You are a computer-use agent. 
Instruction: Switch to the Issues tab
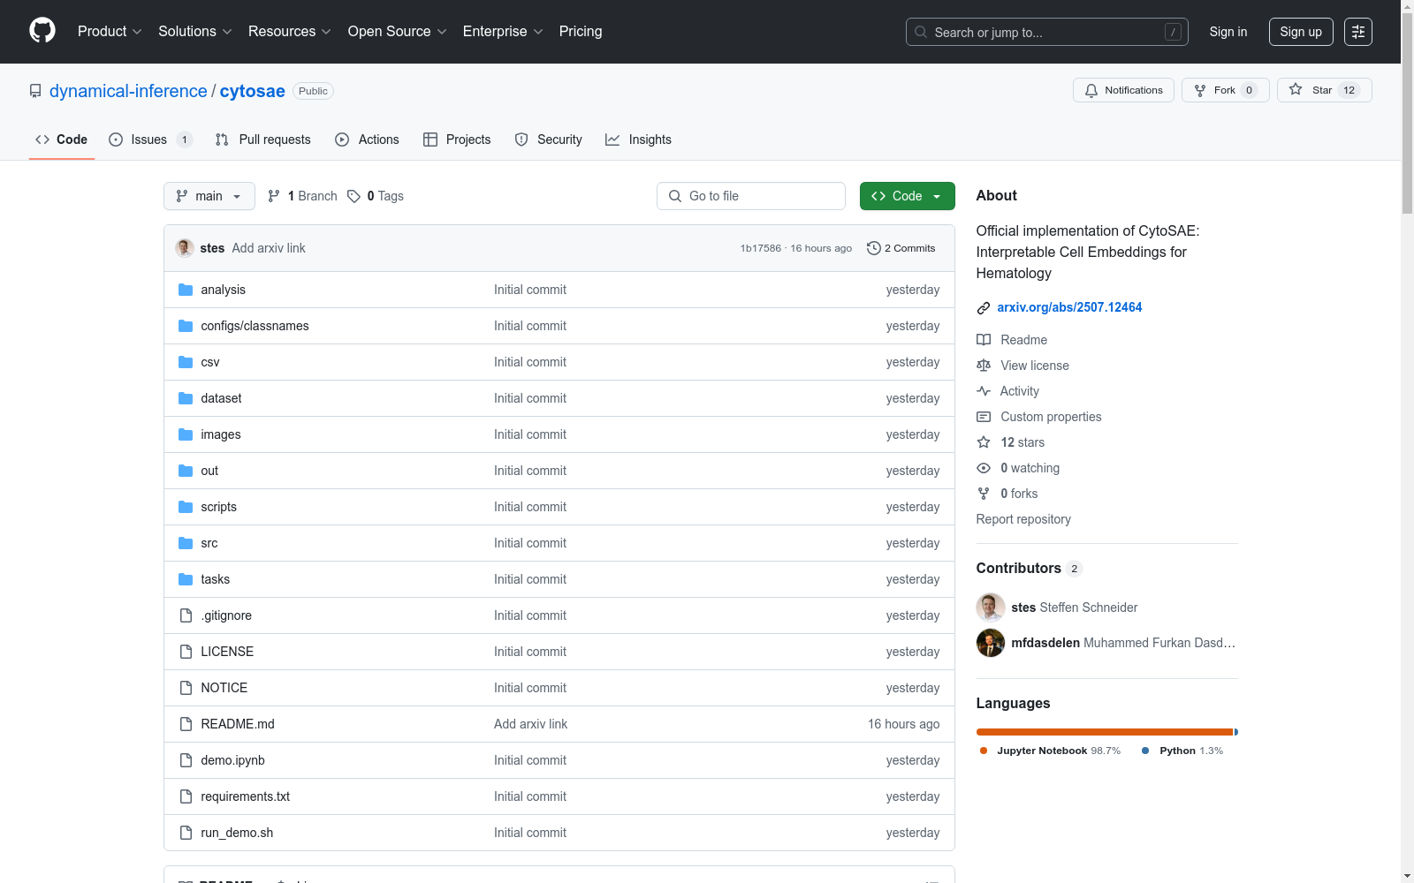[x=150, y=140]
